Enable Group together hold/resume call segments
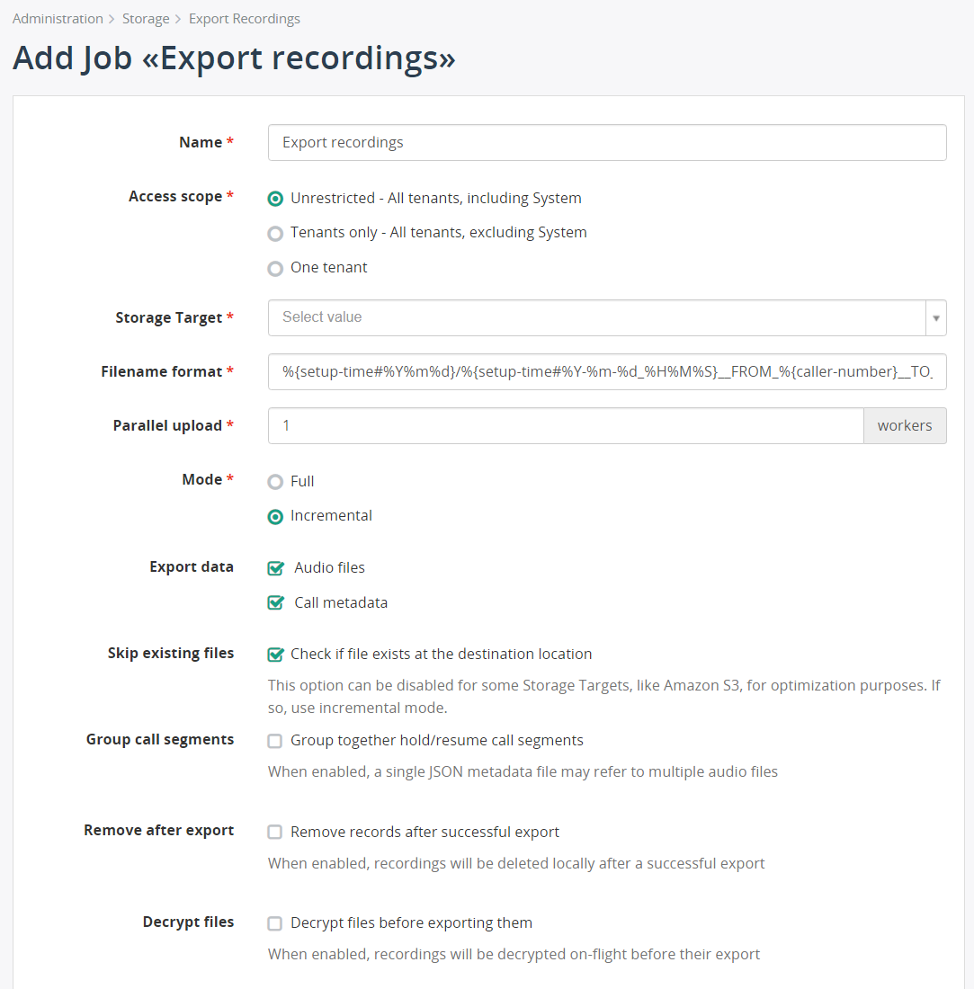Viewport: 974px width, 989px height. (275, 741)
